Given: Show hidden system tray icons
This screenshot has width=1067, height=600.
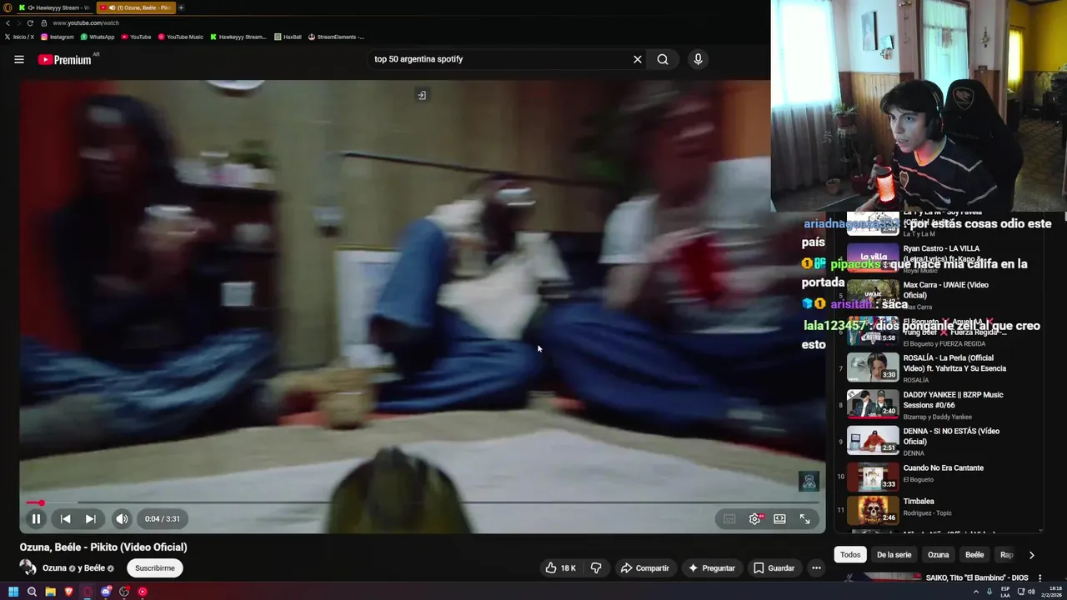Looking at the screenshot, I should tap(975, 592).
